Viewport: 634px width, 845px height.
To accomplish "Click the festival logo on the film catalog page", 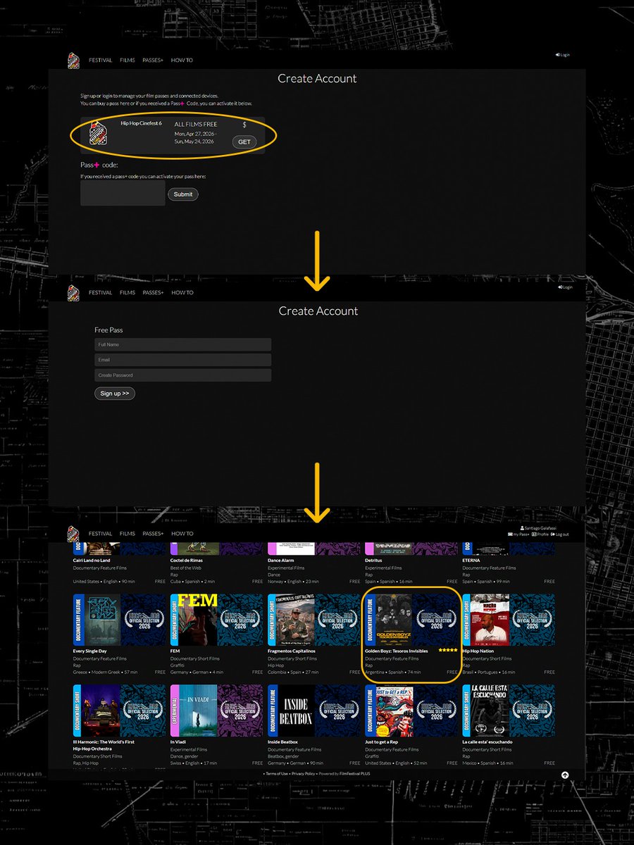I will pyautogui.click(x=73, y=534).
